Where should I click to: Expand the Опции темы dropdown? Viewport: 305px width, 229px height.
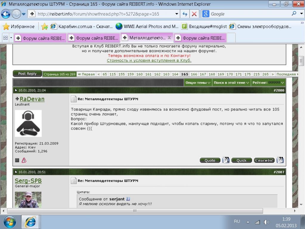(x=198, y=83)
